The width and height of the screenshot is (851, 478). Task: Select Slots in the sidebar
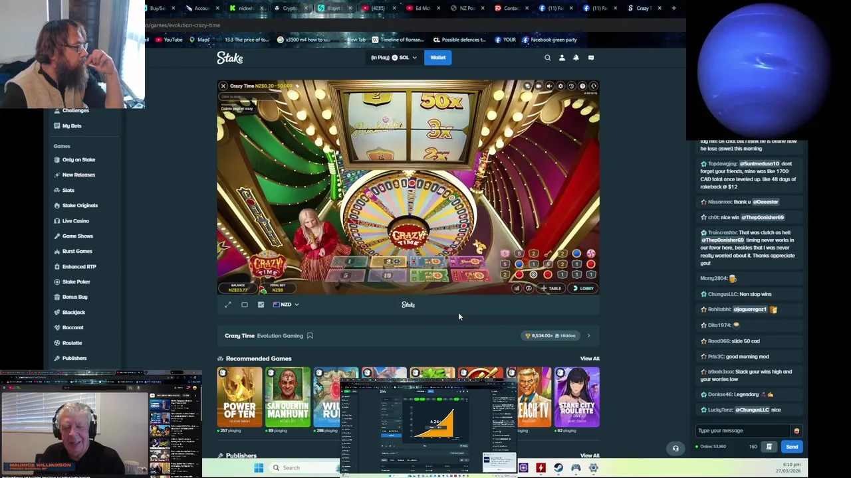(68, 191)
